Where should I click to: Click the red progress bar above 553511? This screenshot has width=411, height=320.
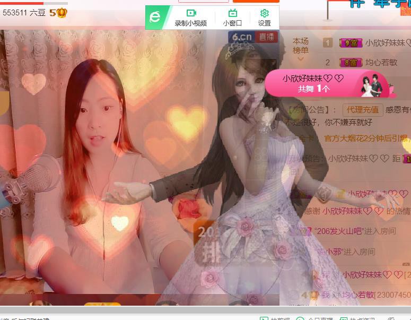(x=21, y=3)
